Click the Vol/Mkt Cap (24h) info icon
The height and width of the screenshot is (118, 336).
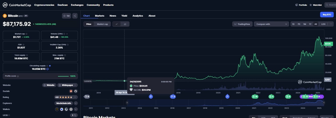pos(67,44)
